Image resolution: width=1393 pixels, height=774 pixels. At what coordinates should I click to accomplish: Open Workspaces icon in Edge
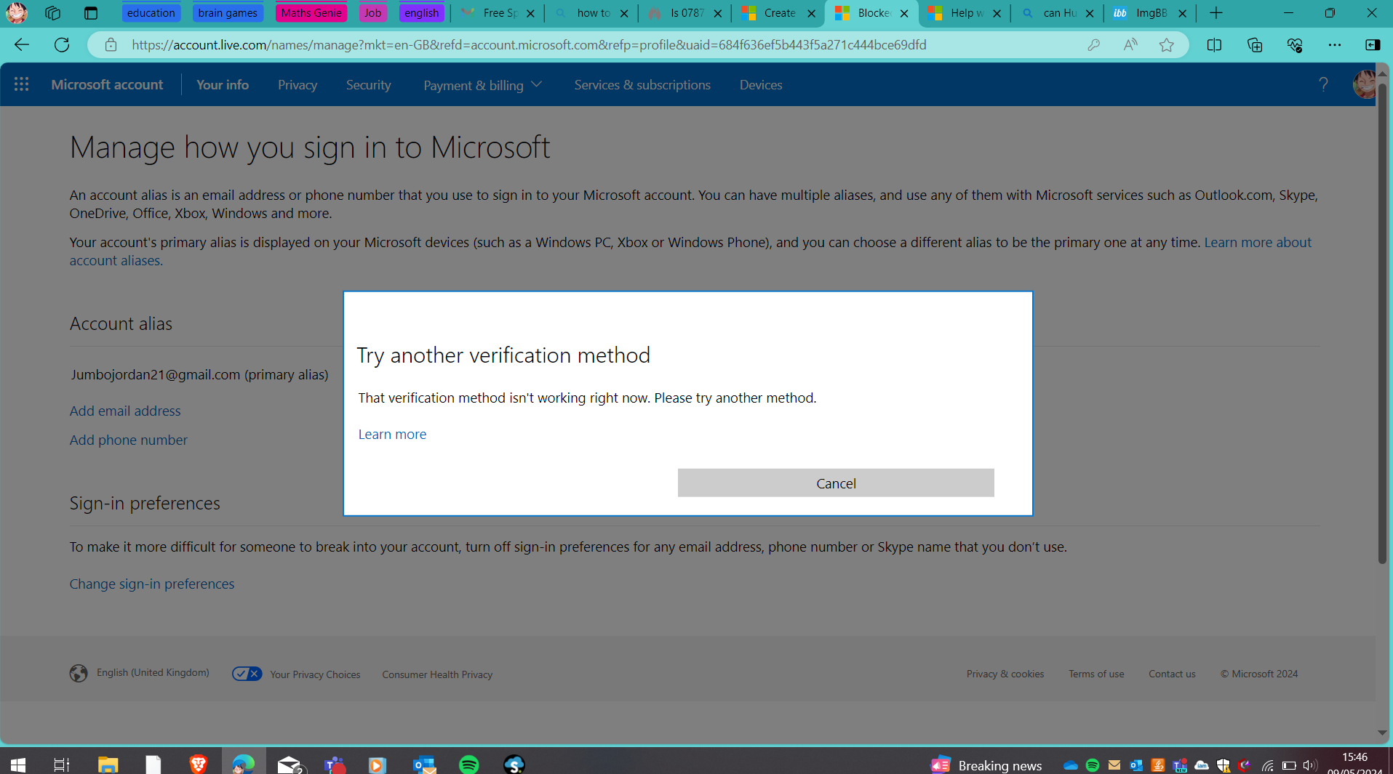pyautogui.click(x=52, y=13)
